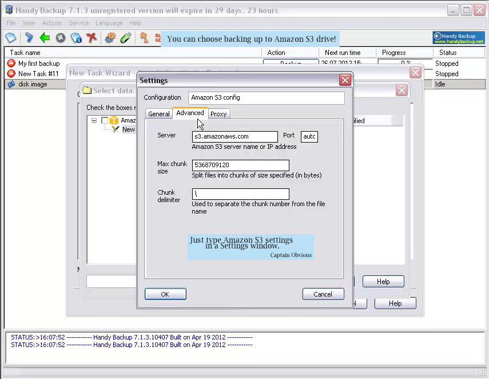
Task: Click the new task document icon
Action: 10,38
